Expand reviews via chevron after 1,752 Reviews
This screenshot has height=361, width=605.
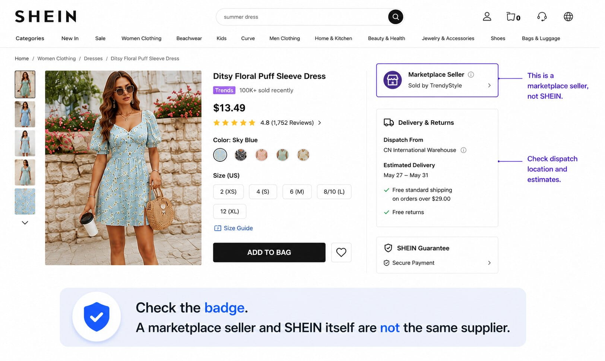320,123
